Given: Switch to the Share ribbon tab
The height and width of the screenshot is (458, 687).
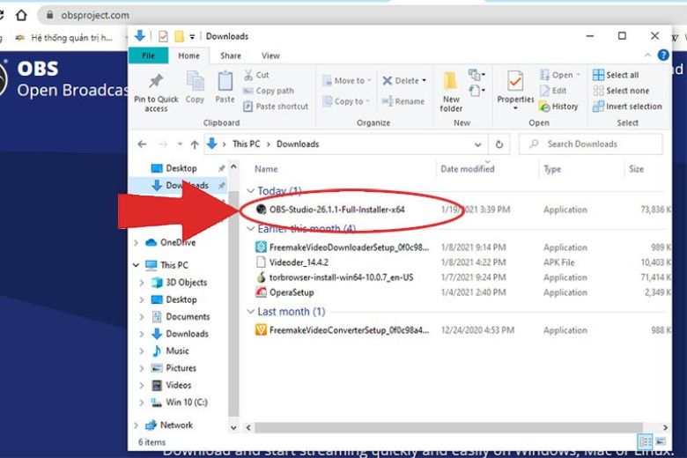Looking at the screenshot, I should (231, 55).
